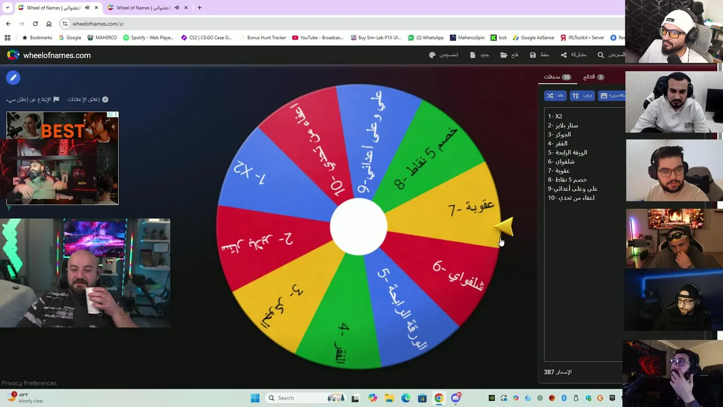The image size is (723, 407).
Task: Switch to the entries tab showing 10
Action: pyautogui.click(x=558, y=77)
